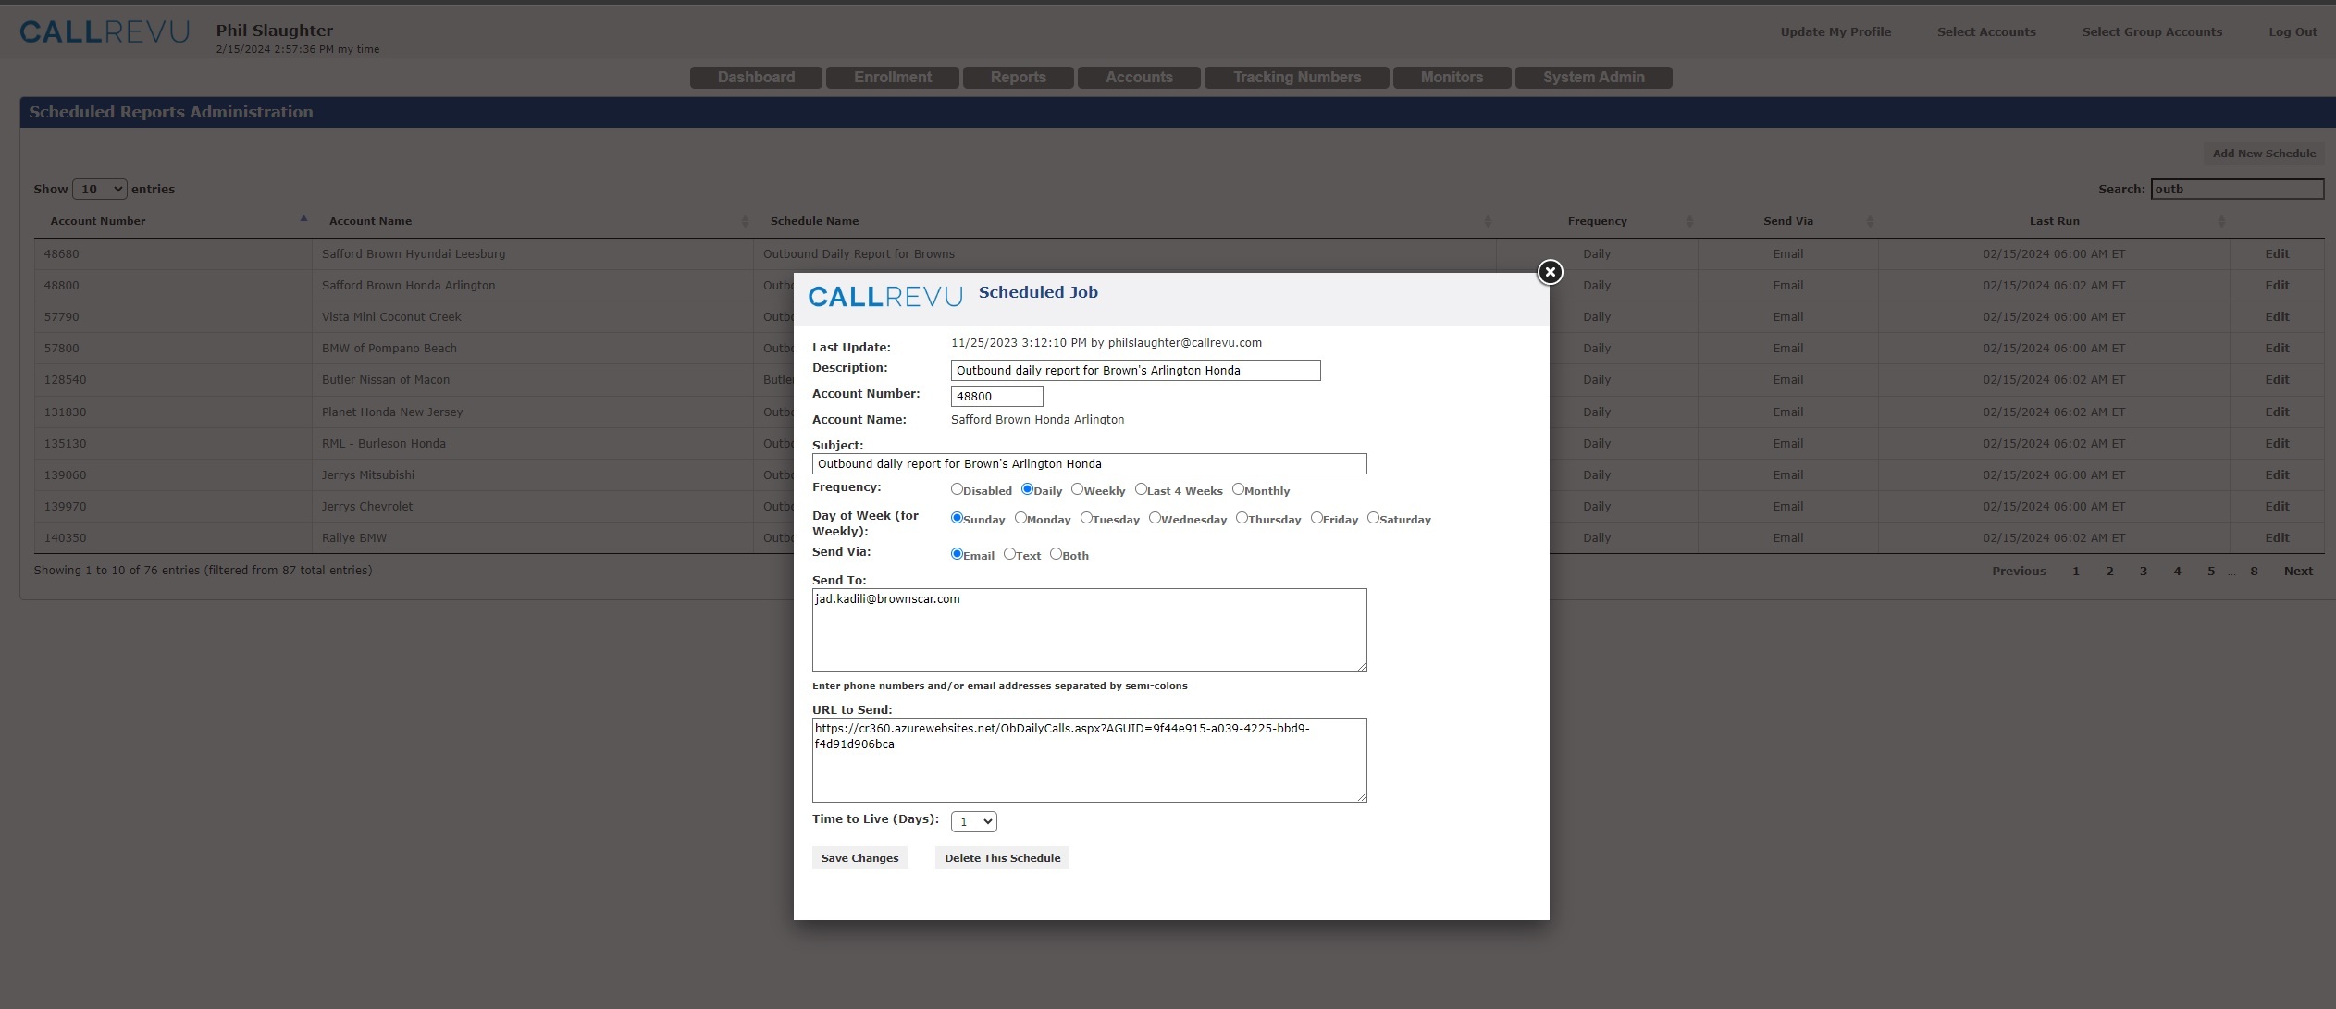The height and width of the screenshot is (1009, 2336).
Task: Open Select Group Accounts link
Action: click(x=2152, y=31)
